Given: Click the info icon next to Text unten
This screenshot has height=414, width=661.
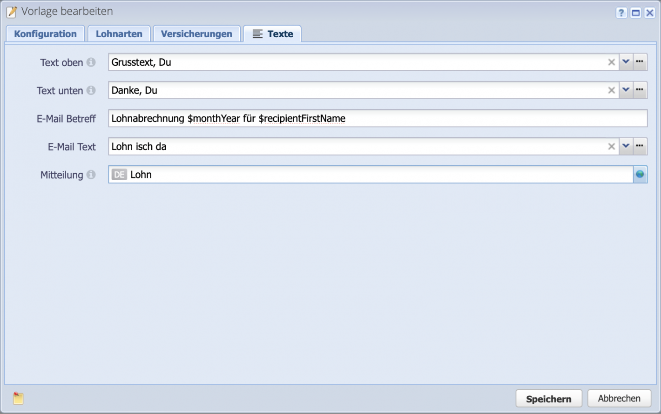Looking at the screenshot, I should pos(91,90).
